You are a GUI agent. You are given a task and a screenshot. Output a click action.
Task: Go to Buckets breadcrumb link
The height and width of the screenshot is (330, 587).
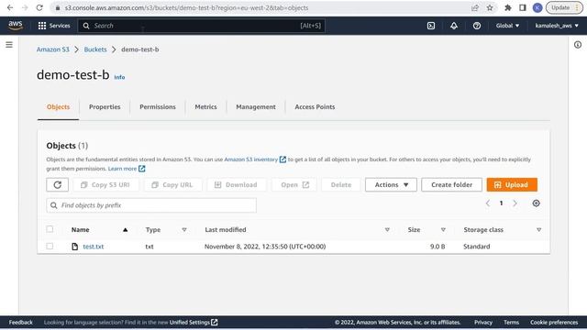(x=95, y=49)
